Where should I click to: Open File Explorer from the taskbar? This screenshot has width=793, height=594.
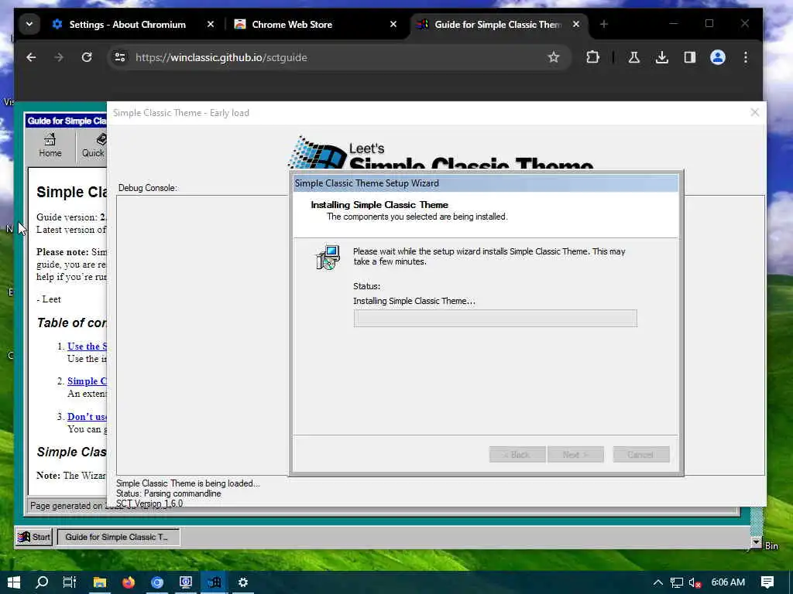pyautogui.click(x=100, y=582)
